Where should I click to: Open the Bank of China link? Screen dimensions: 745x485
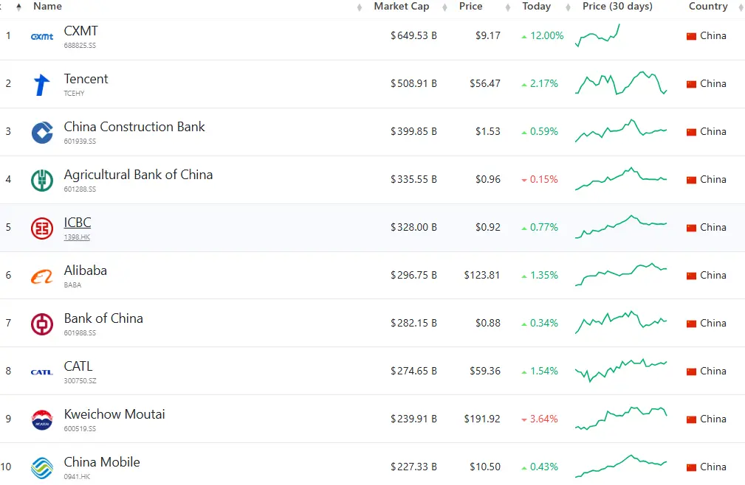(103, 318)
